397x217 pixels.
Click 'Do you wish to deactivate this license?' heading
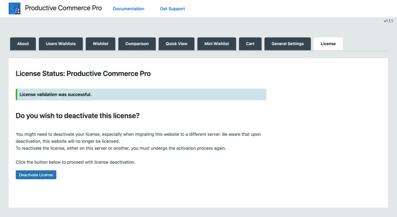78,116
